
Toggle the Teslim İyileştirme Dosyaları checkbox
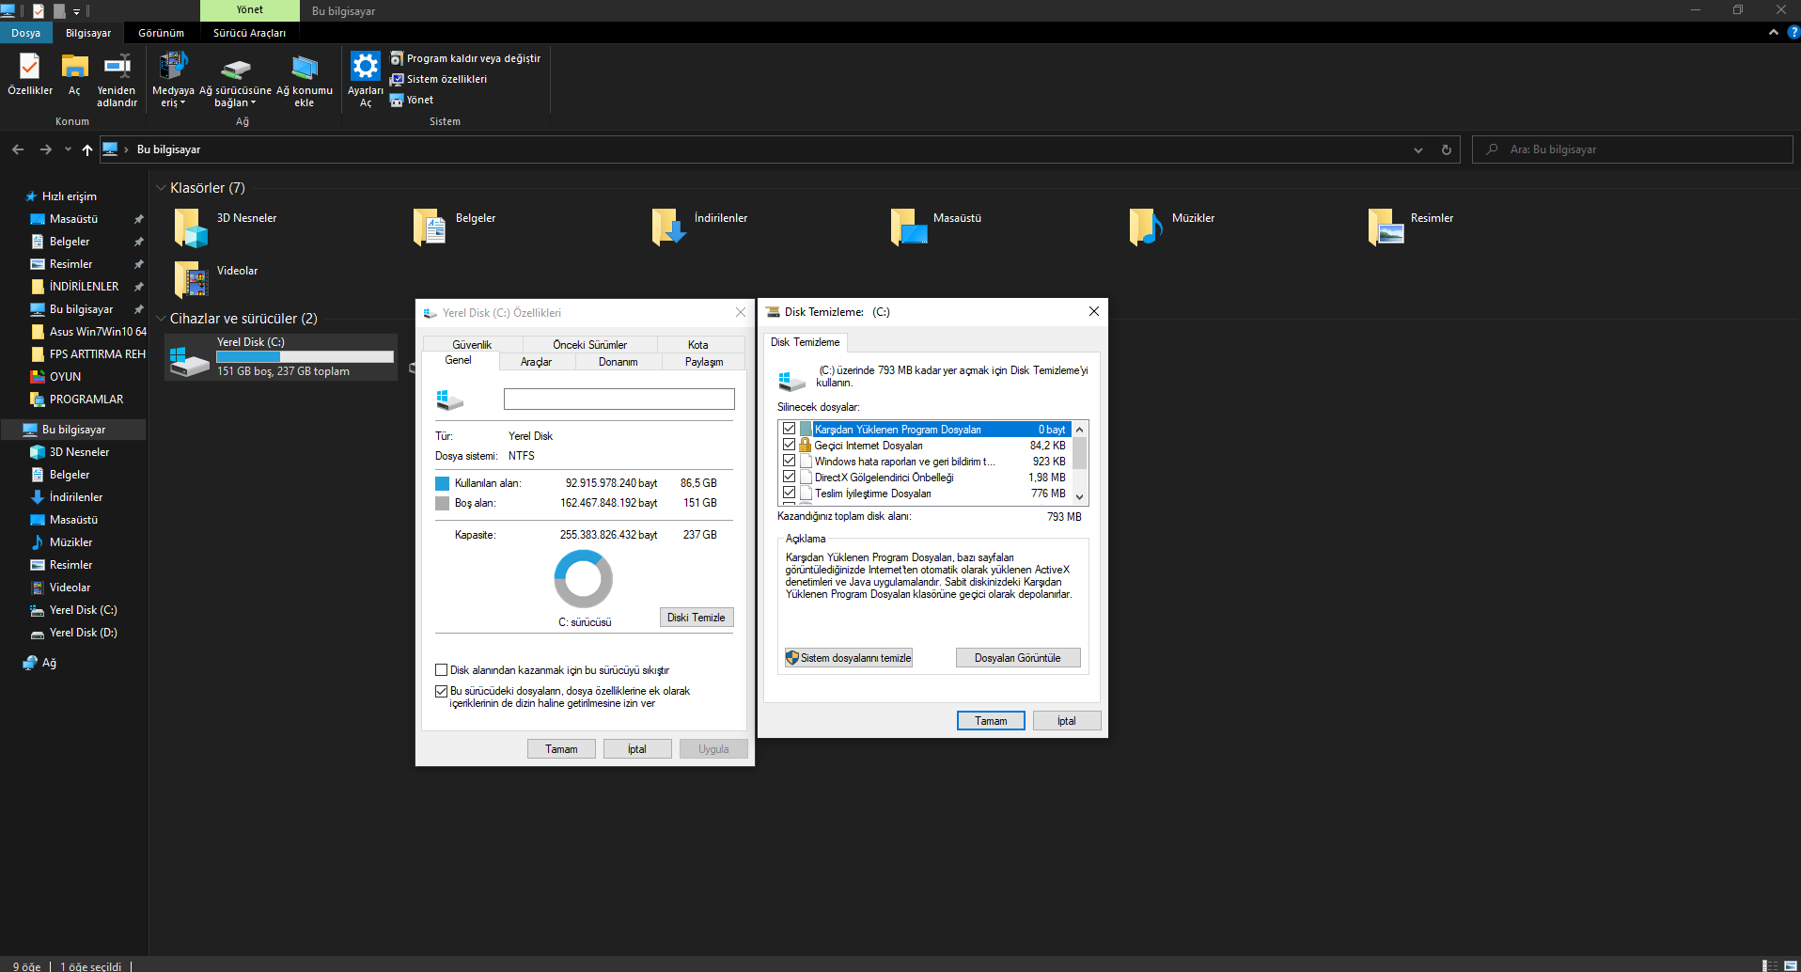[790, 493]
